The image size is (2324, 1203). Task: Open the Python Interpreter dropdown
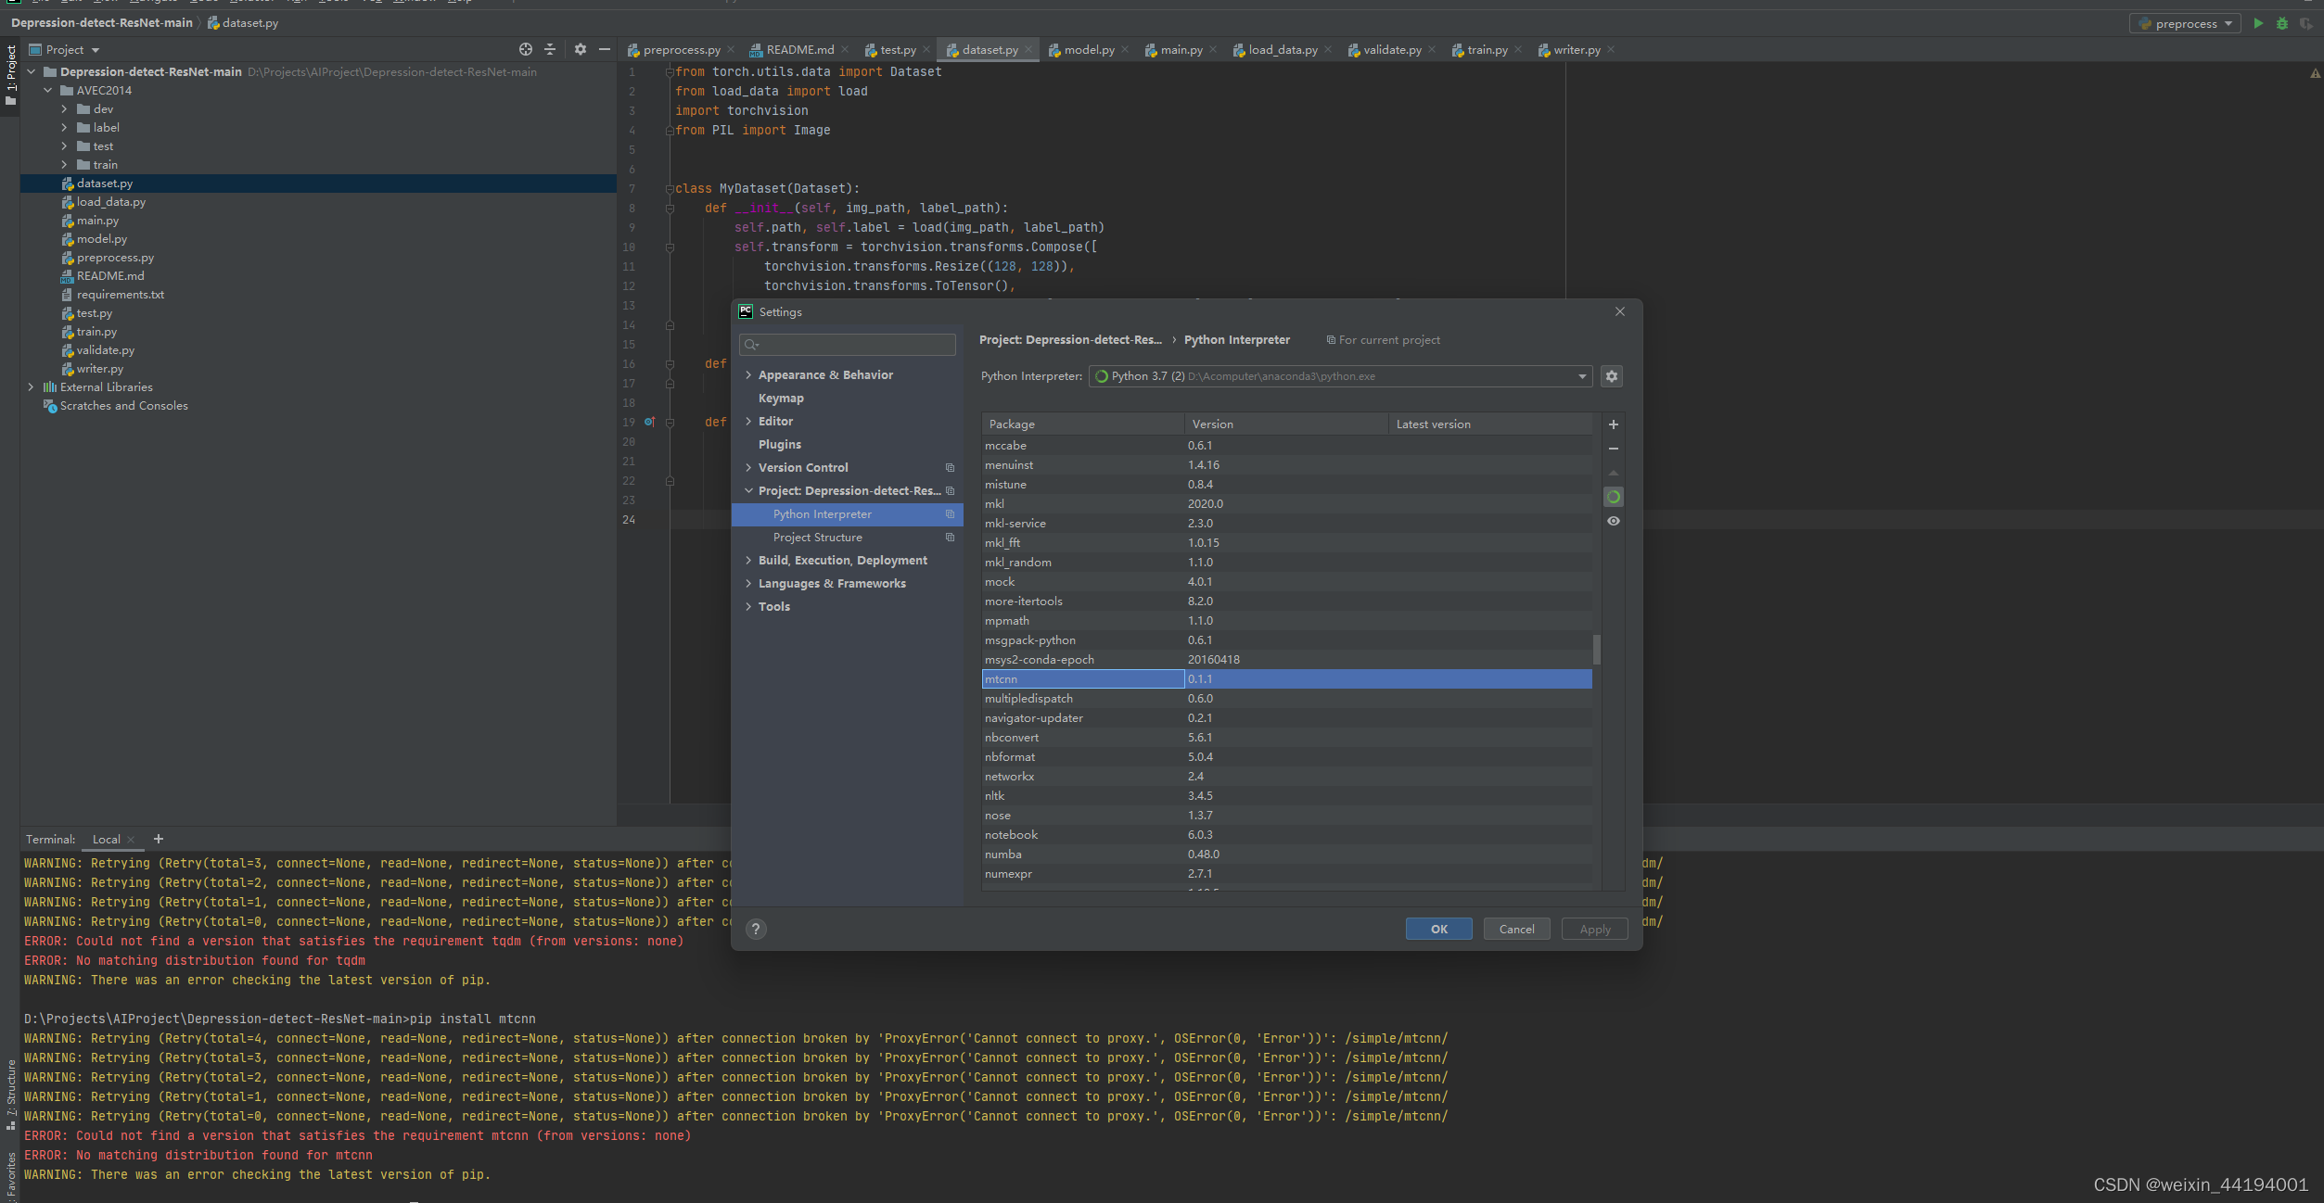(1340, 376)
